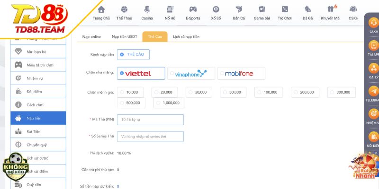
Task: Click the Mã Thẻ (PIN) input field
Action: coord(150,120)
